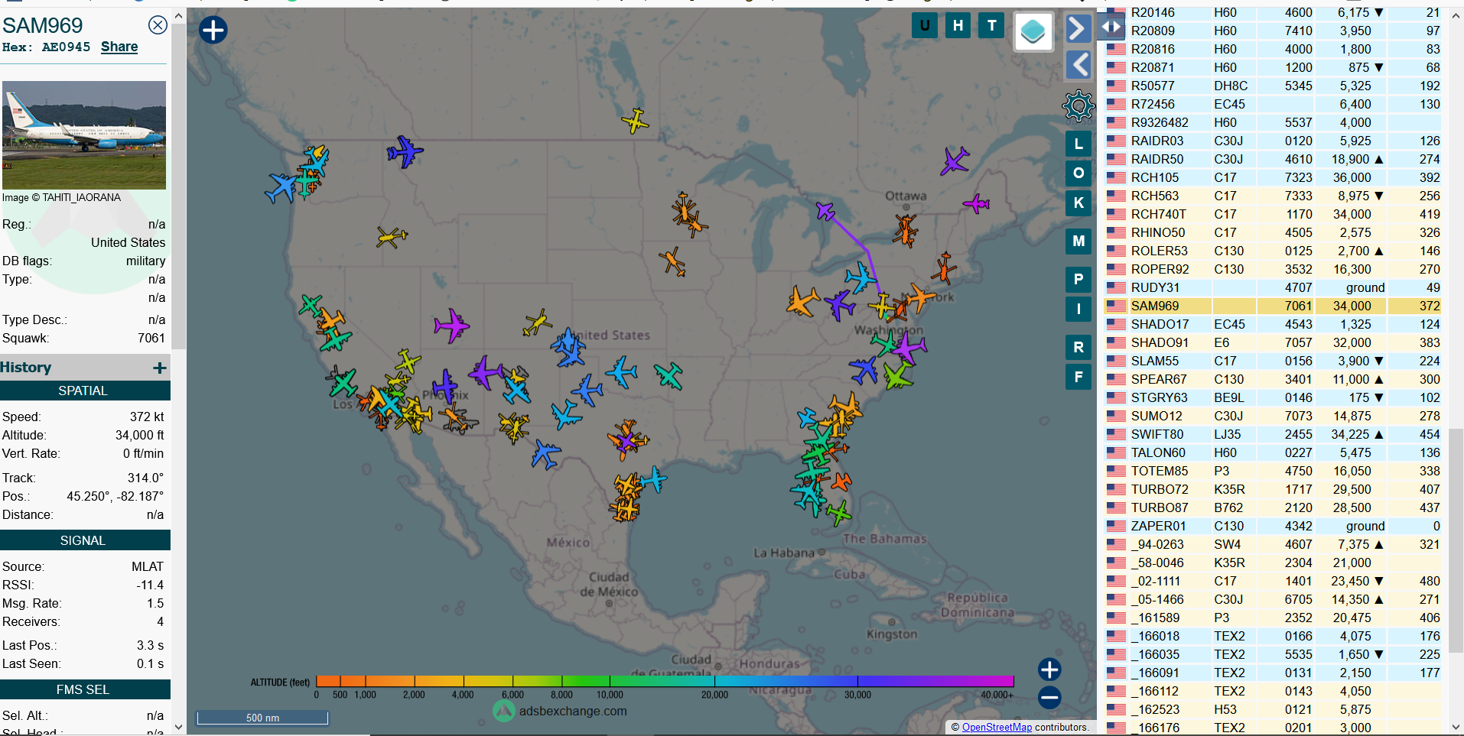Select the _166176 aircraft row
The width and height of the screenshot is (1464, 736).
[x=1273, y=728]
